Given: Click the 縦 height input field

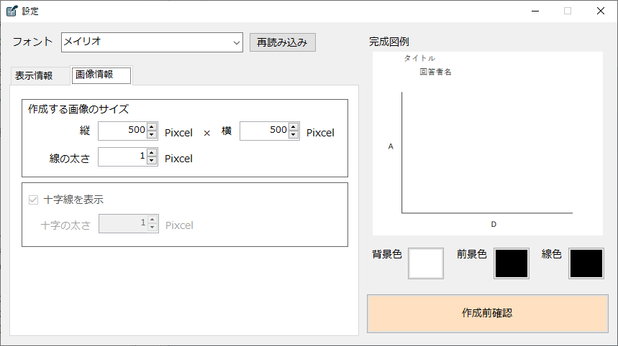Looking at the screenshot, I should pos(122,131).
